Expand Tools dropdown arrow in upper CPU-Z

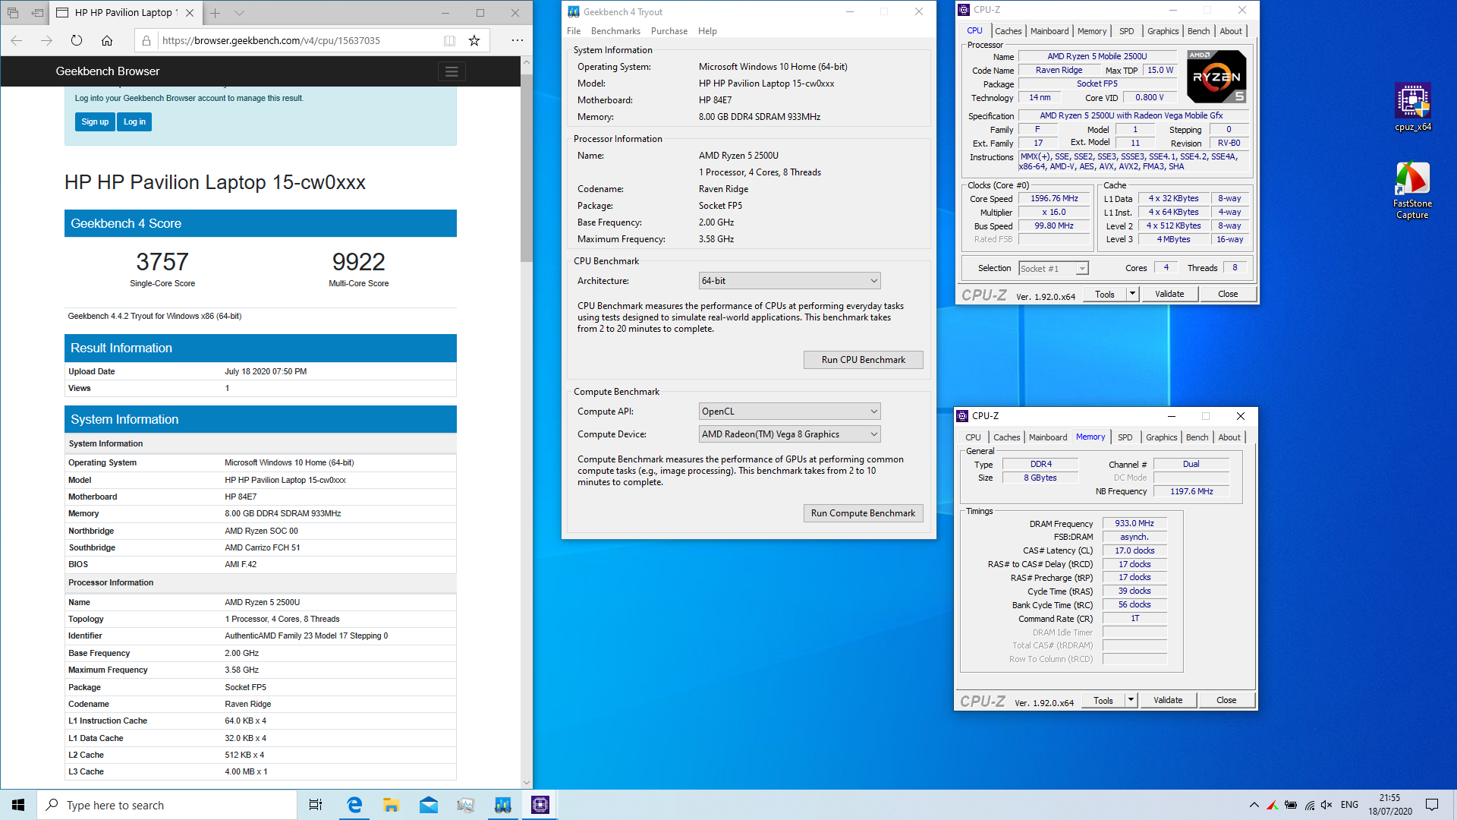[1132, 294]
